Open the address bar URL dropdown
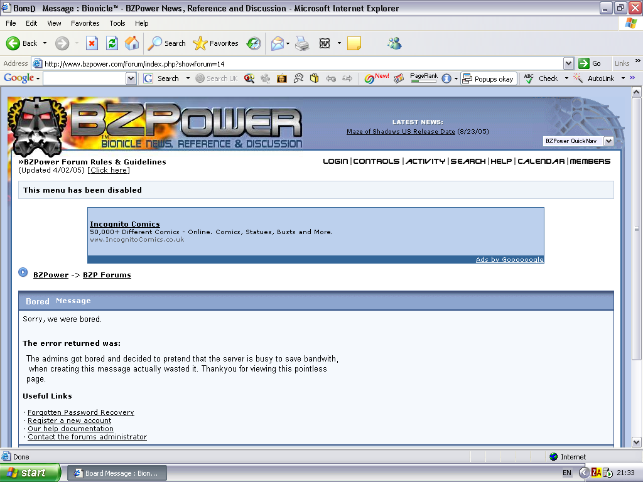Image resolution: width=643 pixels, height=482 pixels. coord(568,63)
